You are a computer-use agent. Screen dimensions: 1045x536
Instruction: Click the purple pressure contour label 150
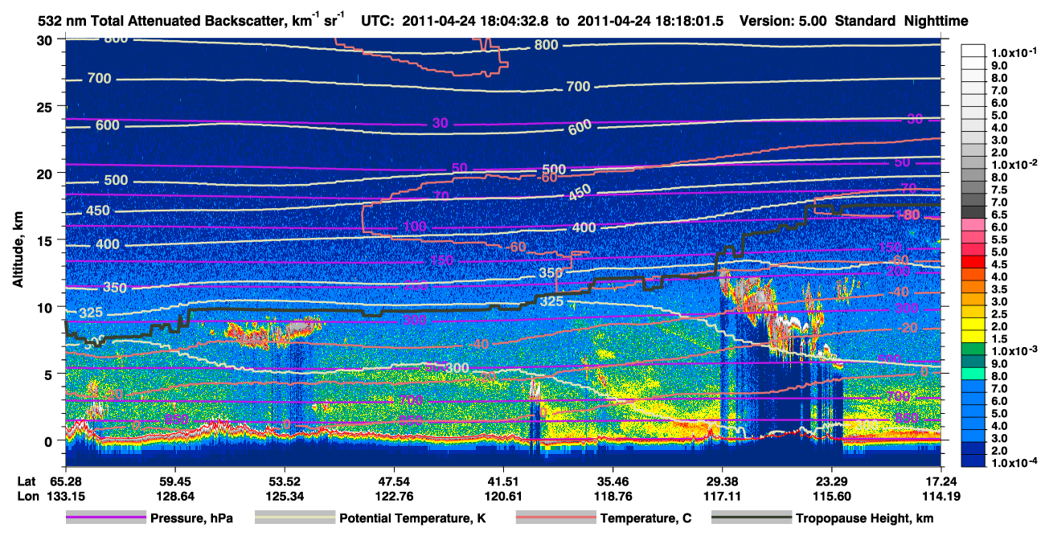[441, 260]
